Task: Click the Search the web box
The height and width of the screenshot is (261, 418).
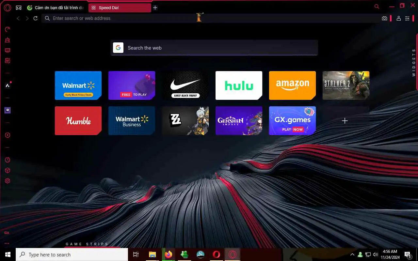Action: [214, 48]
